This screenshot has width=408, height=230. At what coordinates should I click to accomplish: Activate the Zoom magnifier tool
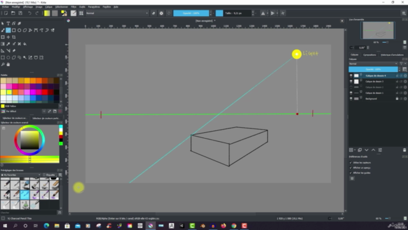3,64
